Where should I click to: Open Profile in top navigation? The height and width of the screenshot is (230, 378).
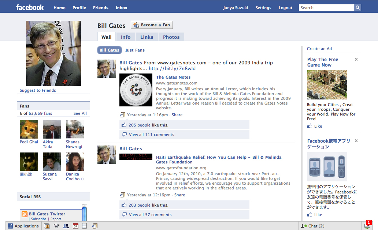(x=79, y=8)
